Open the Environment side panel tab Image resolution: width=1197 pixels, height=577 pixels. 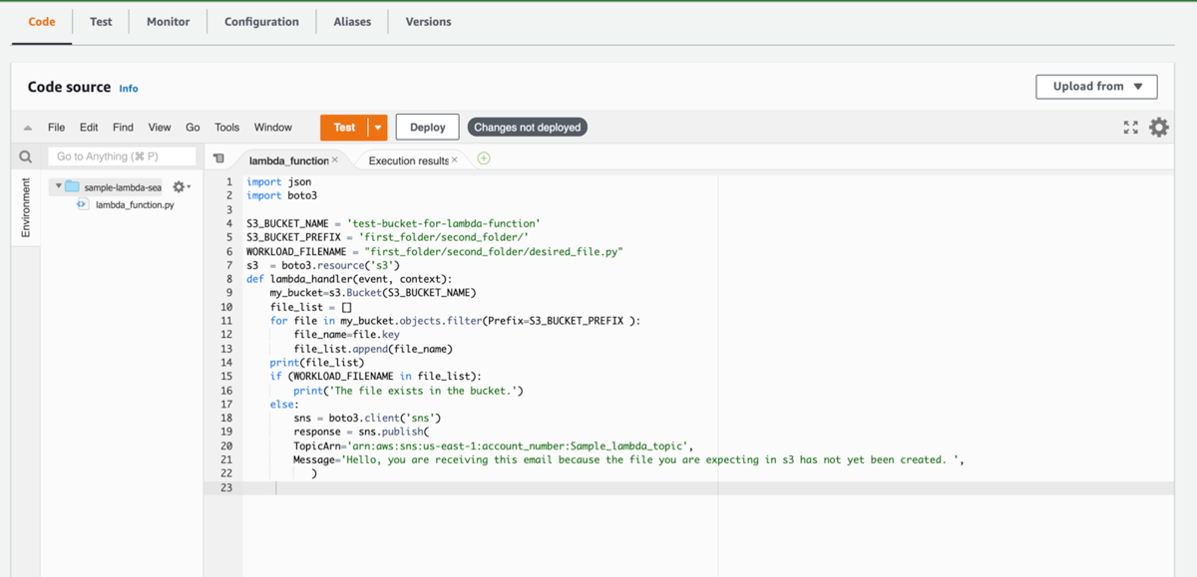(26, 208)
